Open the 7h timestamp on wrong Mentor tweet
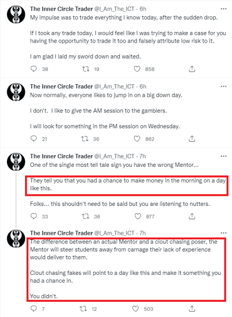232x317 pixels. coord(143,156)
